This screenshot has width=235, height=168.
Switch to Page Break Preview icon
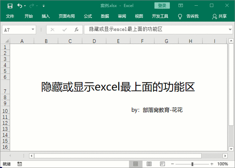tap(162, 164)
